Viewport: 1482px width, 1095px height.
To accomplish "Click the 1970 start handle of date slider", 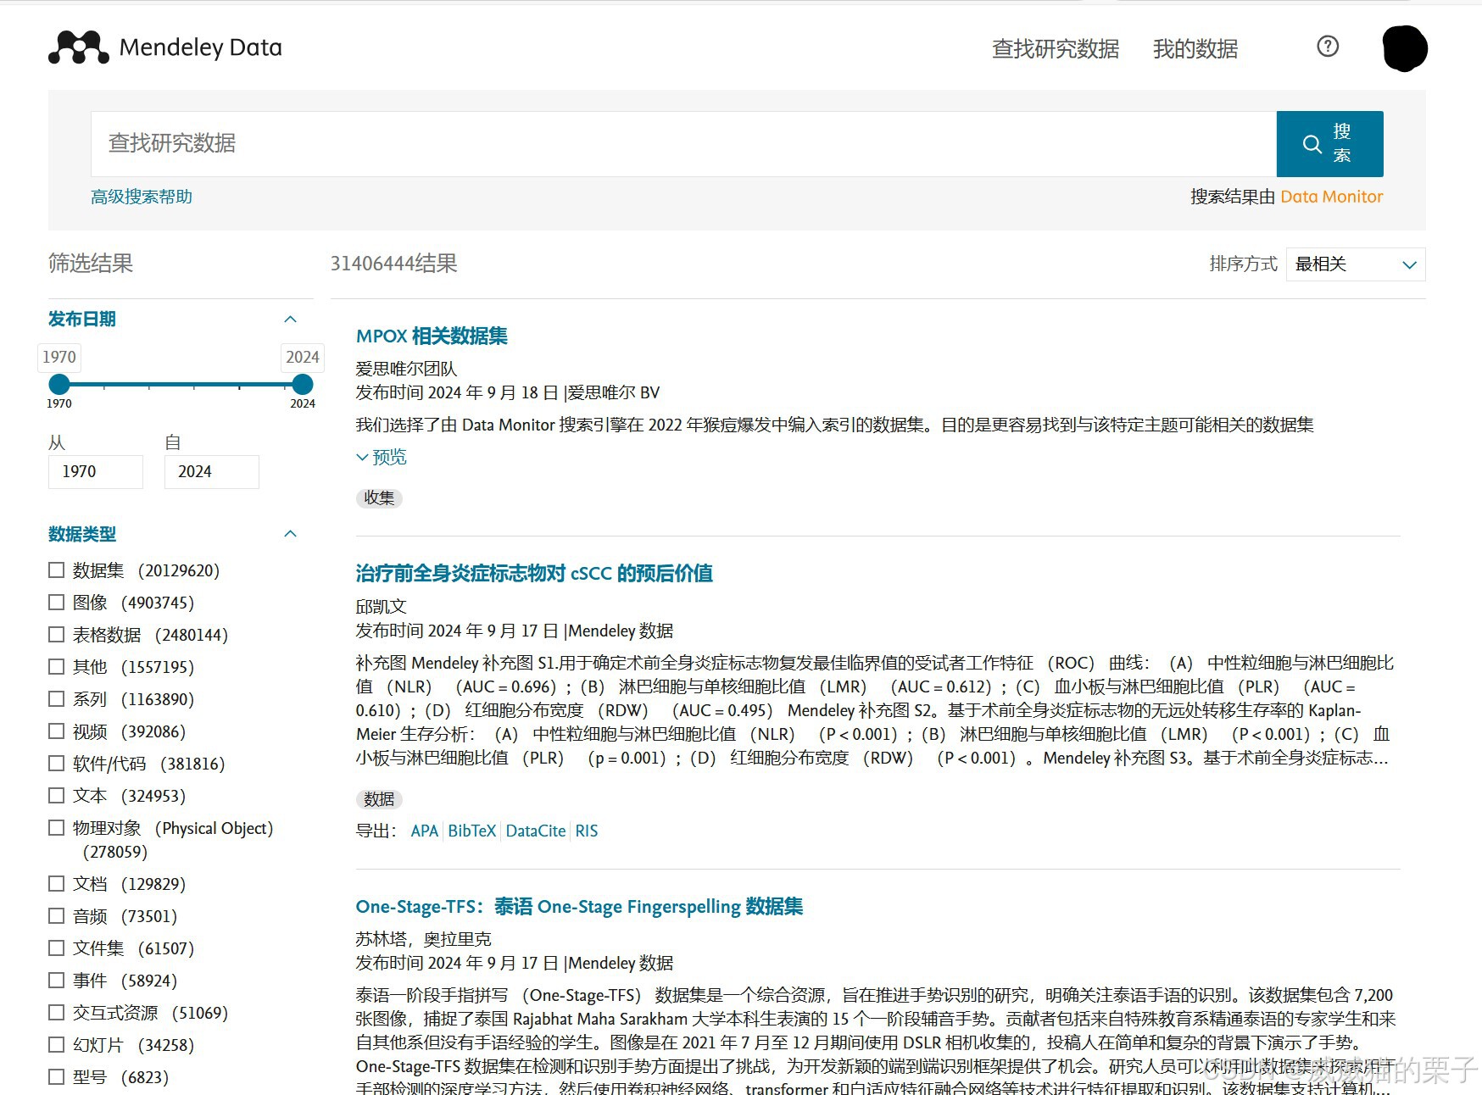I will click(x=59, y=384).
